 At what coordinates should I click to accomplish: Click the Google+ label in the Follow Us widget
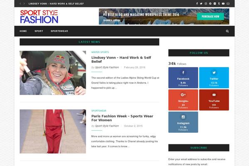point(183,101)
